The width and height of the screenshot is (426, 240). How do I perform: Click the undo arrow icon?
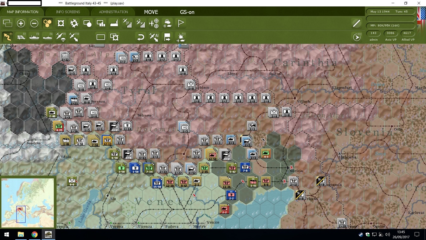pos(141,37)
